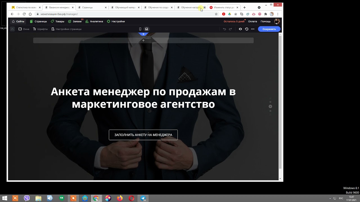Open the Заявки section
Screen dimensions: 360x202
point(75,21)
